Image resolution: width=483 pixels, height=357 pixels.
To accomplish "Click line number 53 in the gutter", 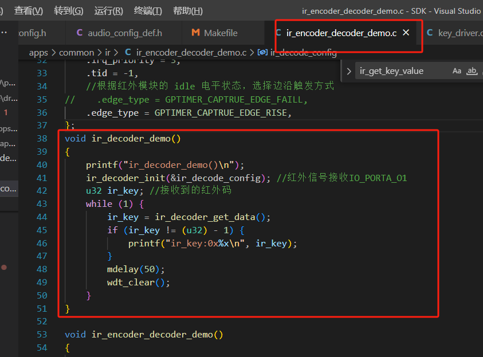I will (42, 335).
